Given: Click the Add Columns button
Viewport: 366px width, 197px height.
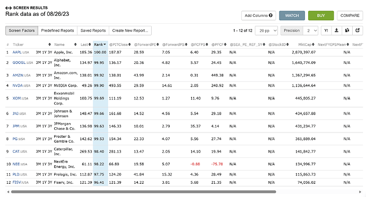Looking at the screenshot, I should 259,15.
